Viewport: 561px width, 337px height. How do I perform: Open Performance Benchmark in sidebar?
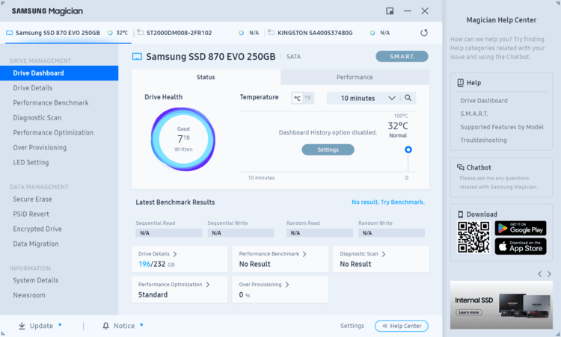(51, 103)
